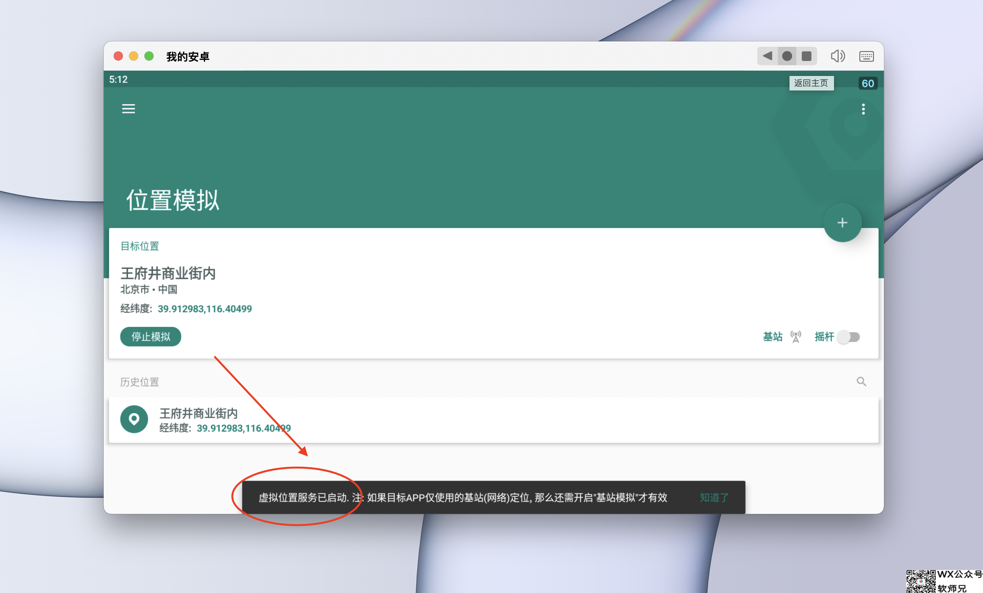Toggle the 摇杆 joystick switch
The width and height of the screenshot is (983, 593).
[x=849, y=337]
